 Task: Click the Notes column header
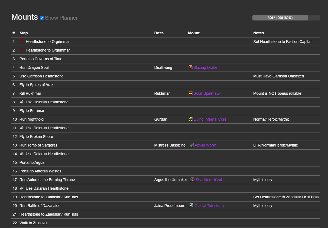coord(258,33)
